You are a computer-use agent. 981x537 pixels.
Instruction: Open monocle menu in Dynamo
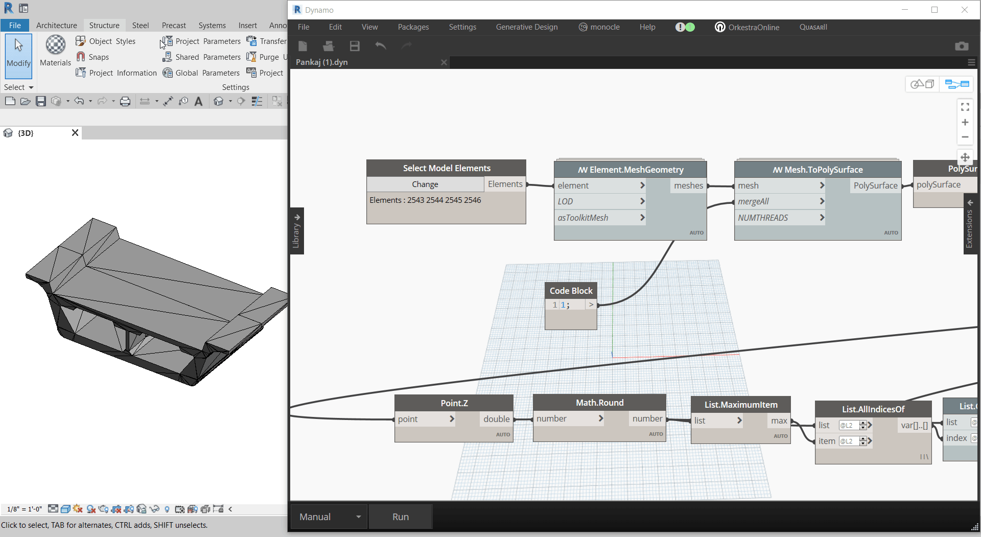point(599,27)
